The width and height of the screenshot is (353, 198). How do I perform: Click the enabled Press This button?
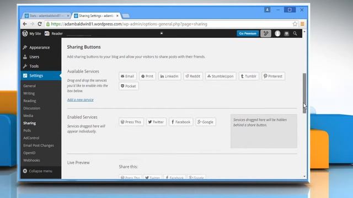point(131,122)
